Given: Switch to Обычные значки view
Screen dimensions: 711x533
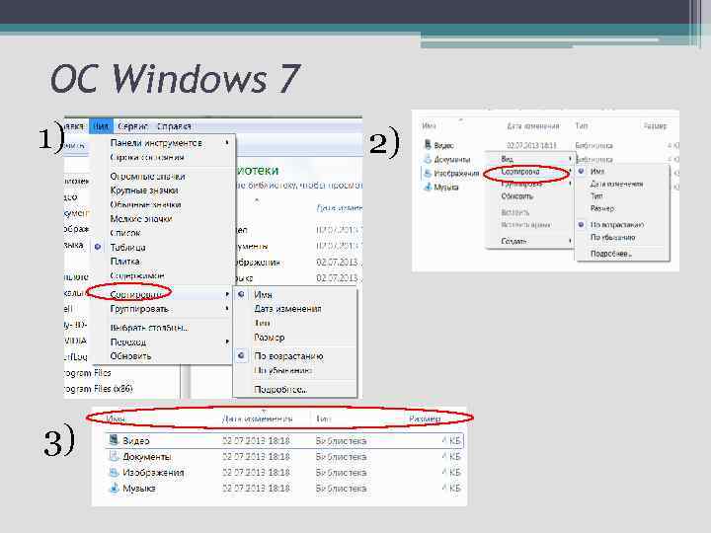Looking at the screenshot, I should [145, 204].
